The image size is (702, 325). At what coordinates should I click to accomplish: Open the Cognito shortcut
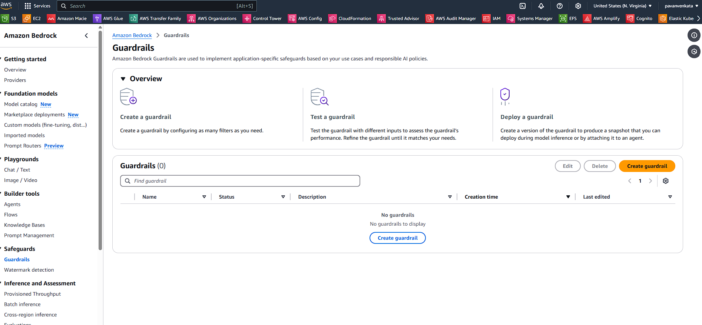(x=639, y=19)
